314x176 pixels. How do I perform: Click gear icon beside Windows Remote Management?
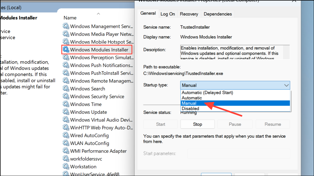click(66, 80)
